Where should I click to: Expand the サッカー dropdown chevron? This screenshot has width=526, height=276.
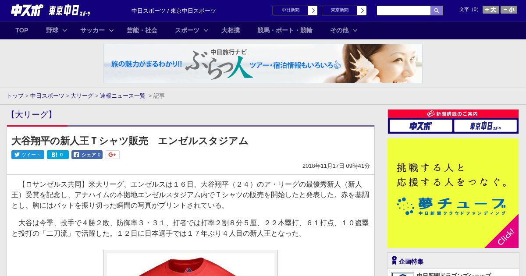tap(111, 30)
